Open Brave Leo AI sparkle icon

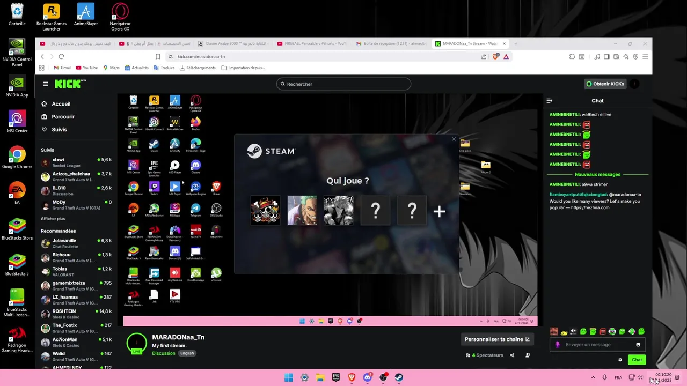(x=626, y=56)
